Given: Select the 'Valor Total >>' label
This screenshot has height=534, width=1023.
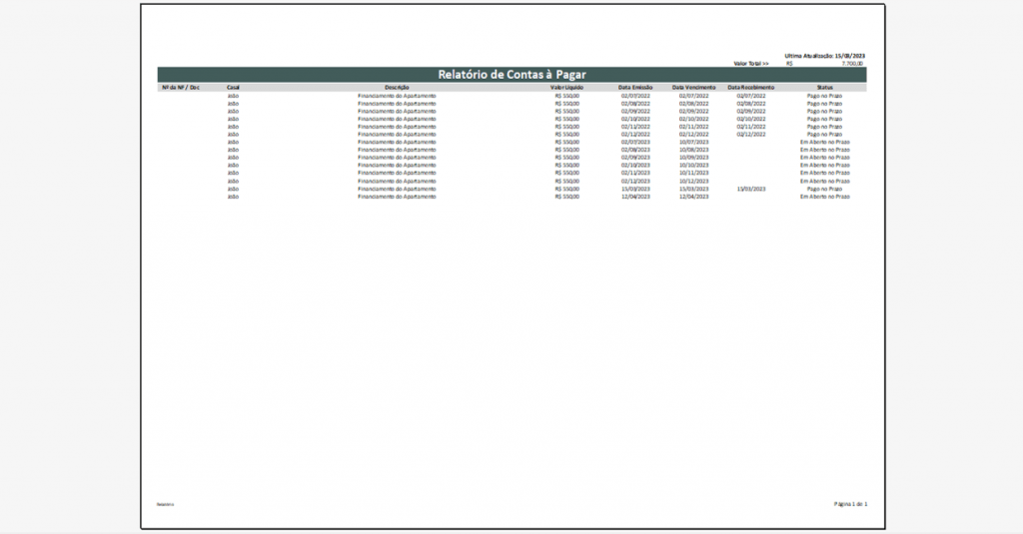Looking at the screenshot, I should point(751,64).
